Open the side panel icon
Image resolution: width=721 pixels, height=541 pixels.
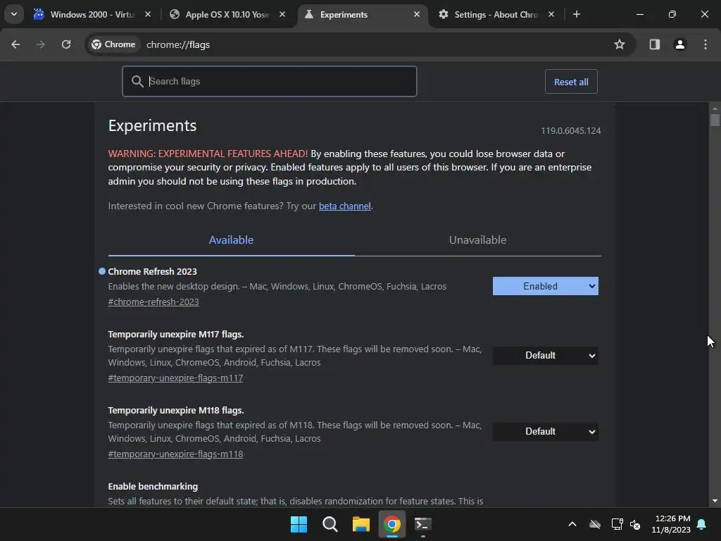(654, 44)
